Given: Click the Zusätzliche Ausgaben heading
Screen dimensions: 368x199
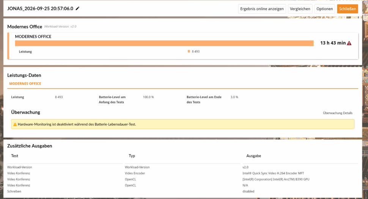Looking at the screenshot, I should coord(30,146).
